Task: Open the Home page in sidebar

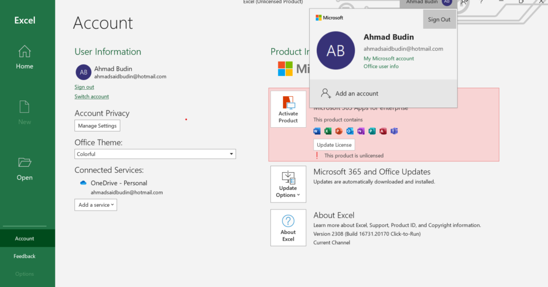Action: tap(25, 58)
